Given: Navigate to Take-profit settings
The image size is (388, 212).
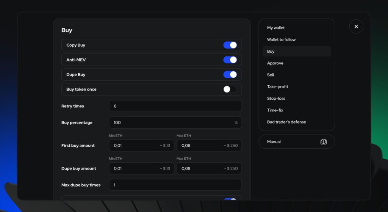Looking at the screenshot, I should (x=277, y=87).
